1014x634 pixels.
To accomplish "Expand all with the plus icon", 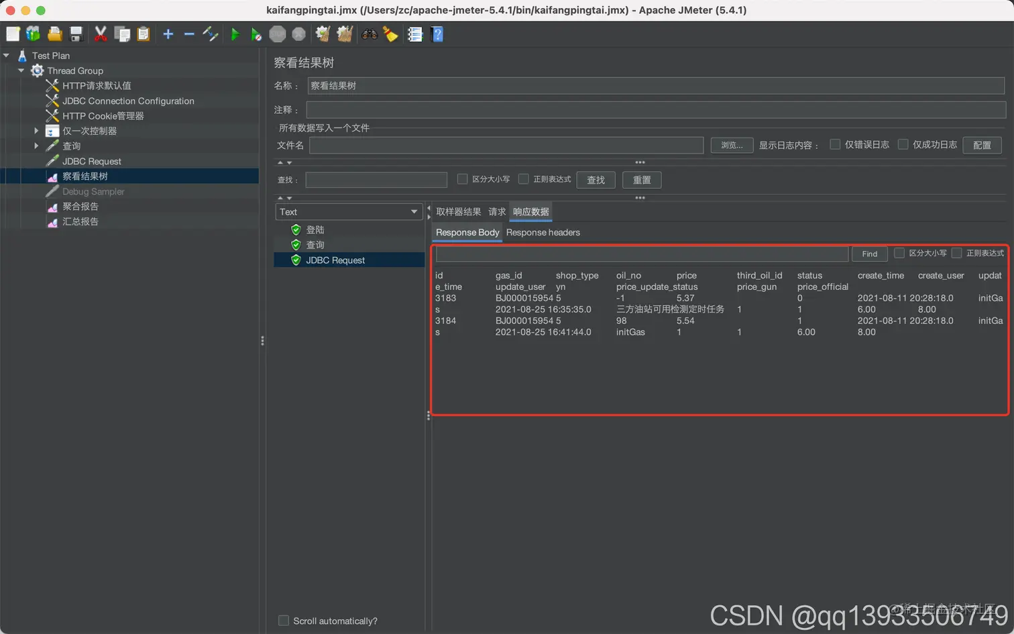I will (168, 34).
